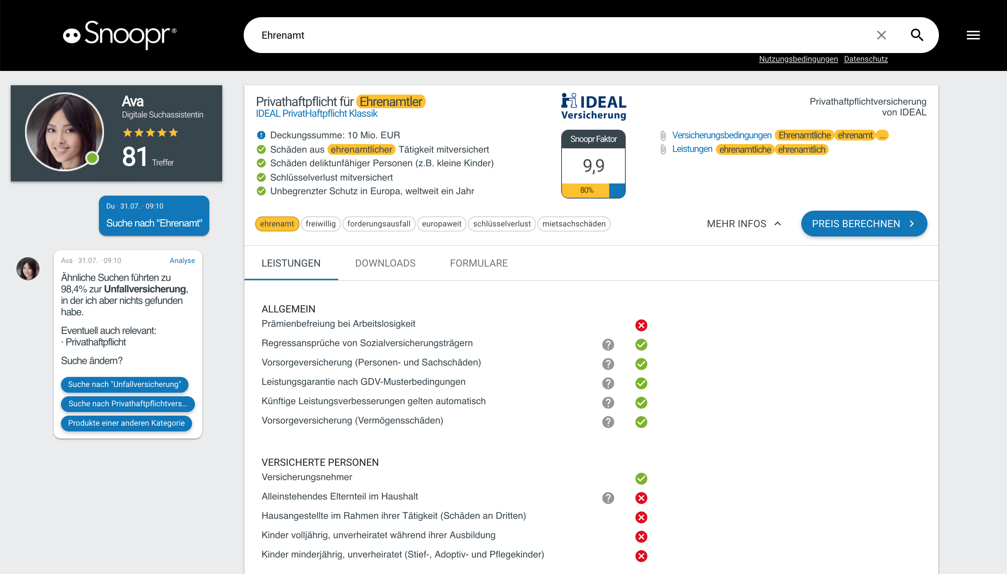Click the Privathaftpflicht suggestion in Ava's message
The image size is (1007, 574).
(x=95, y=342)
